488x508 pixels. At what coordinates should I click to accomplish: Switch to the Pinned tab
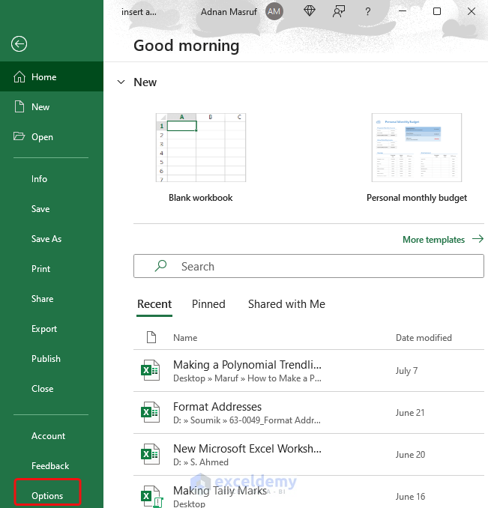(208, 304)
